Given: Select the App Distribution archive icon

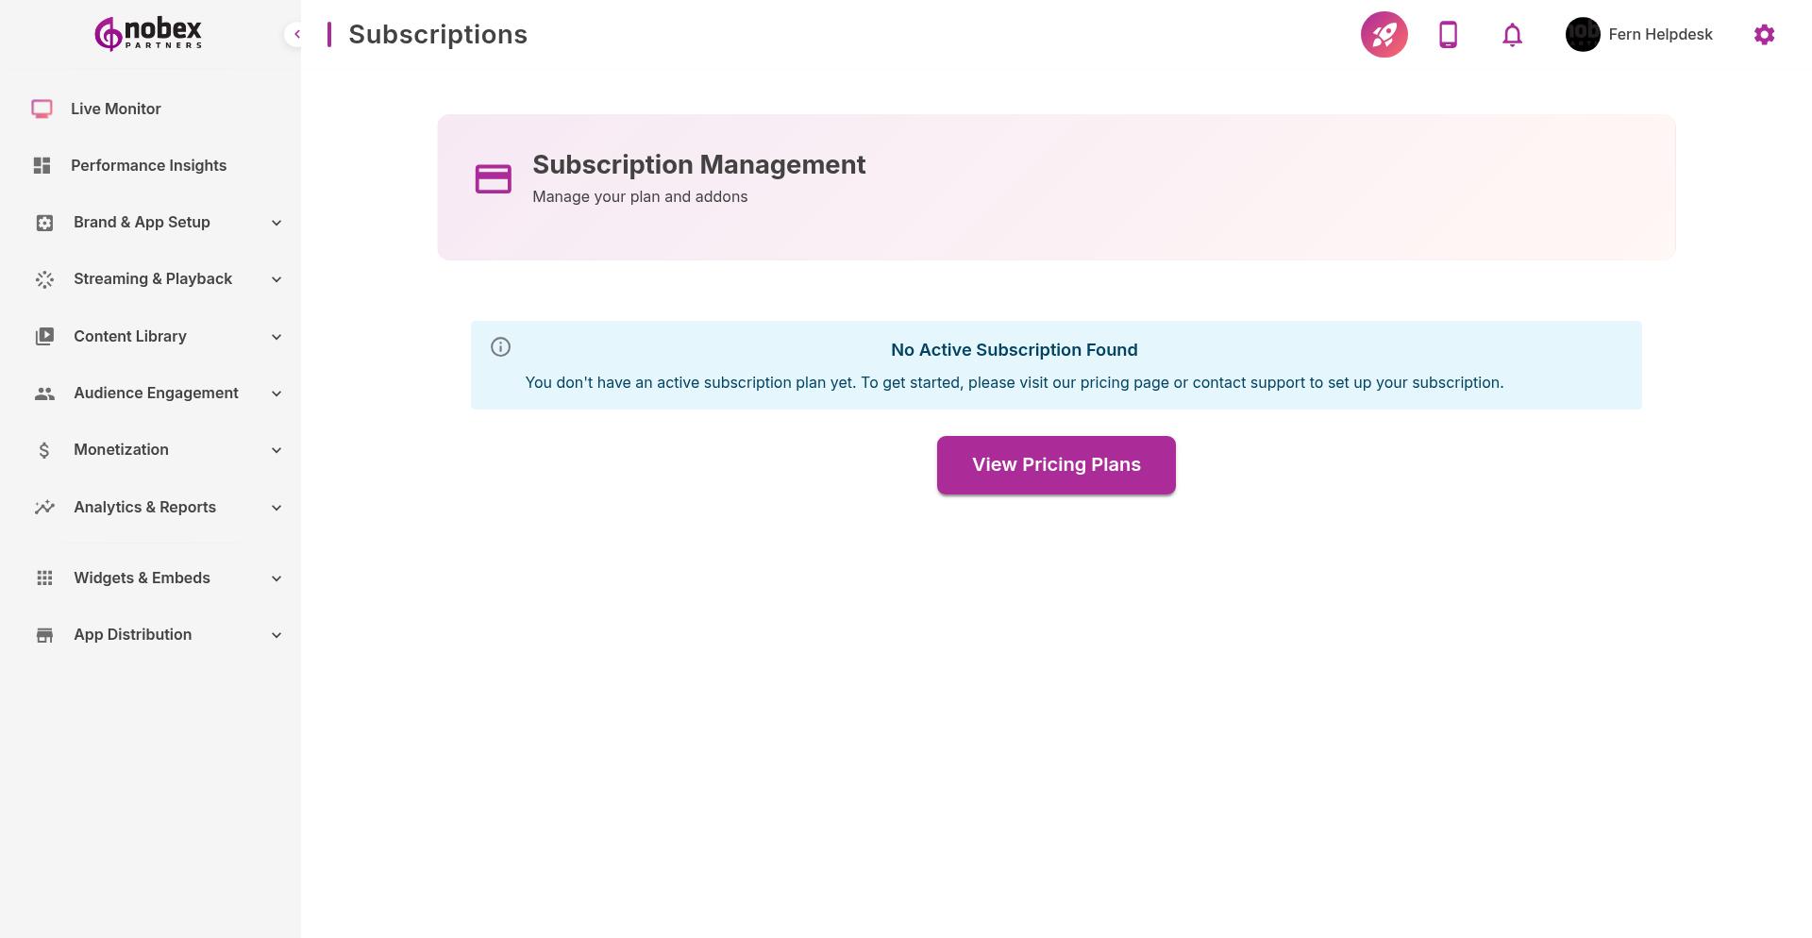Looking at the screenshot, I should (x=43, y=634).
